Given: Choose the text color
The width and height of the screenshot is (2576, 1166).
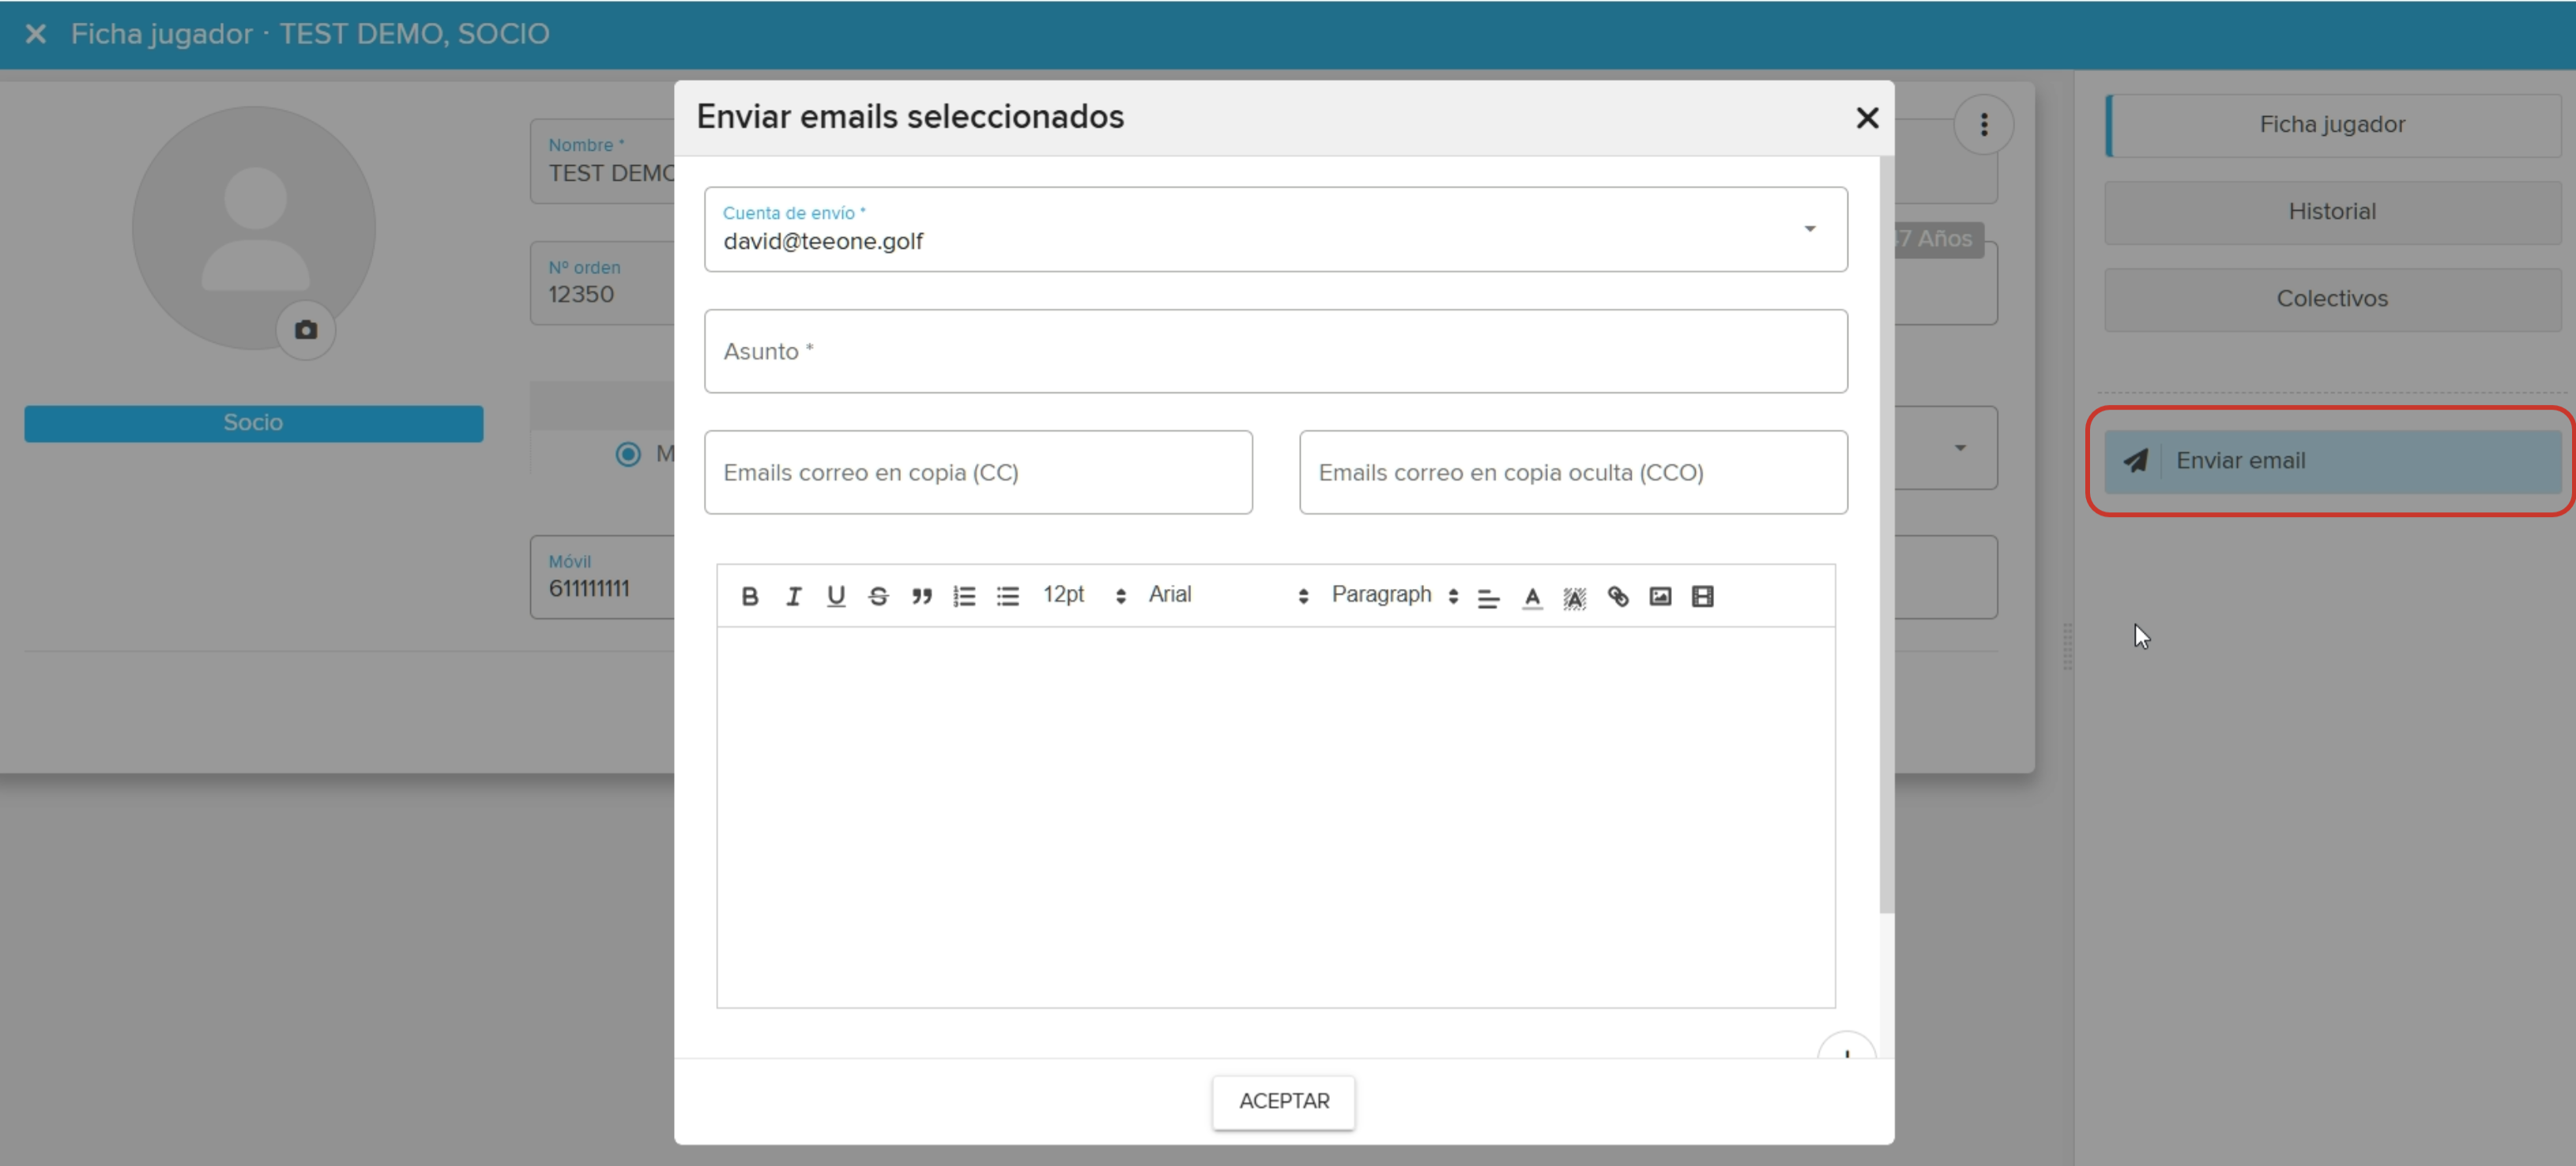Looking at the screenshot, I should click(1532, 598).
